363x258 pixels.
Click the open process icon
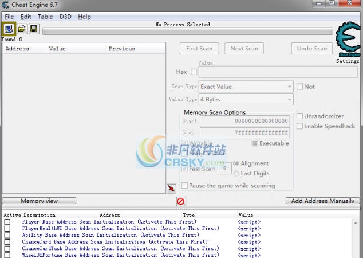point(9,29)
